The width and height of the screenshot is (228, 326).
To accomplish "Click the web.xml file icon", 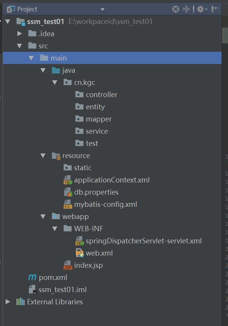I will tap(80, 253).
